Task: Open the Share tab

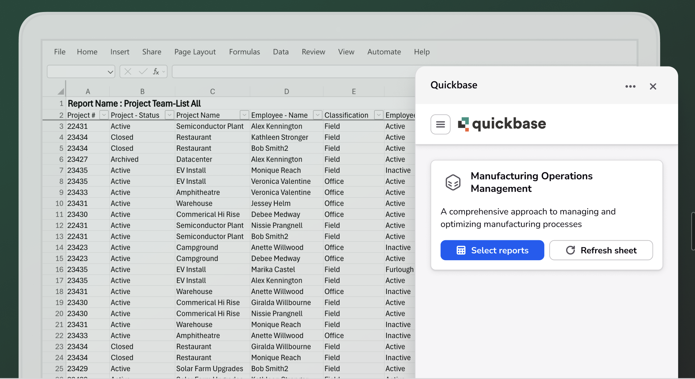Action: click(x=152, y=52)
